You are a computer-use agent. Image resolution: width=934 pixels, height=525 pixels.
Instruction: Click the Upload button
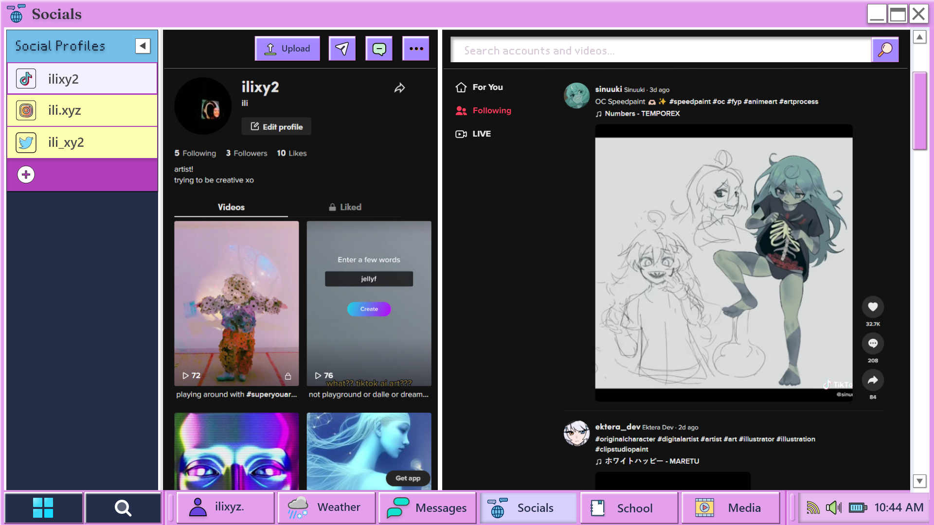[287, 49]
